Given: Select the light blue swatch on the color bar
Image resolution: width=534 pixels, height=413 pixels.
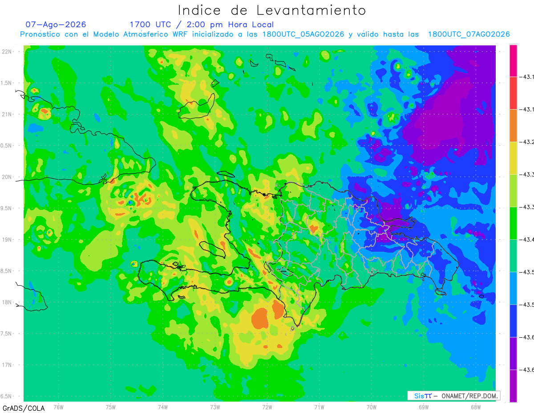Looking at the screenshot, I should click(513, 288).
